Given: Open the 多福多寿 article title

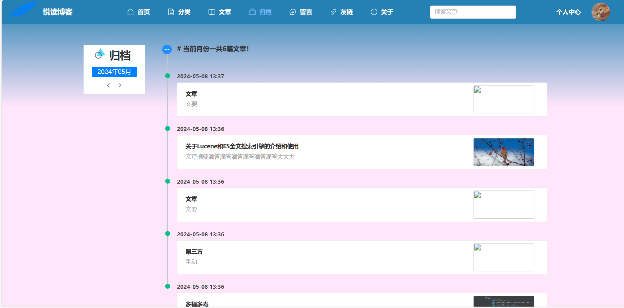Looking at the screenshot, I should point(197,304).
